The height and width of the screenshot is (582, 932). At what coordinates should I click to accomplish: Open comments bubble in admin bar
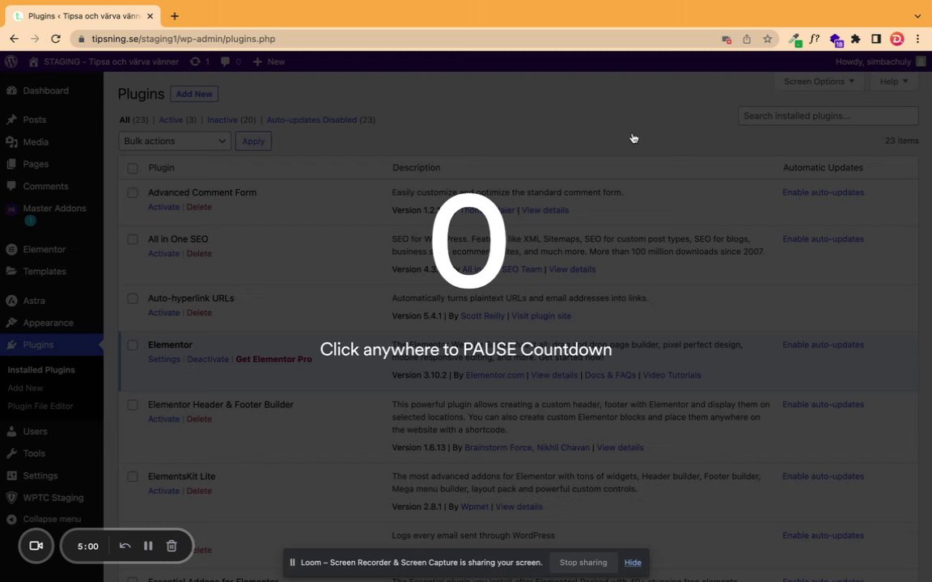[231, 61]
